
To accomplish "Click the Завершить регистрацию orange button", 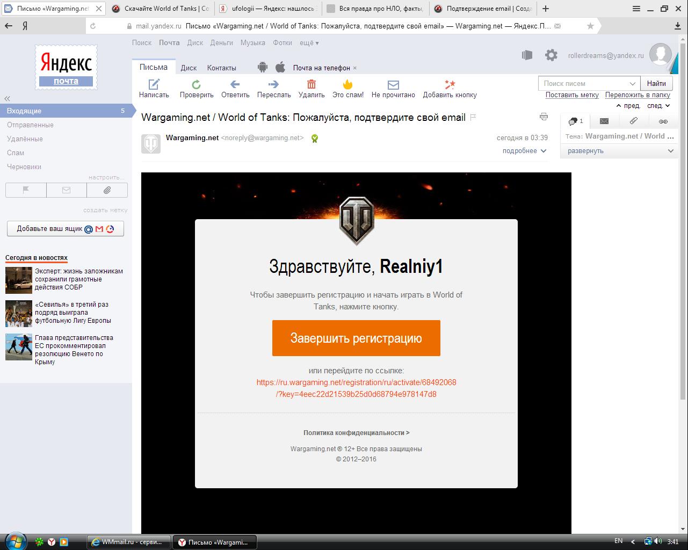I will 356,338.
